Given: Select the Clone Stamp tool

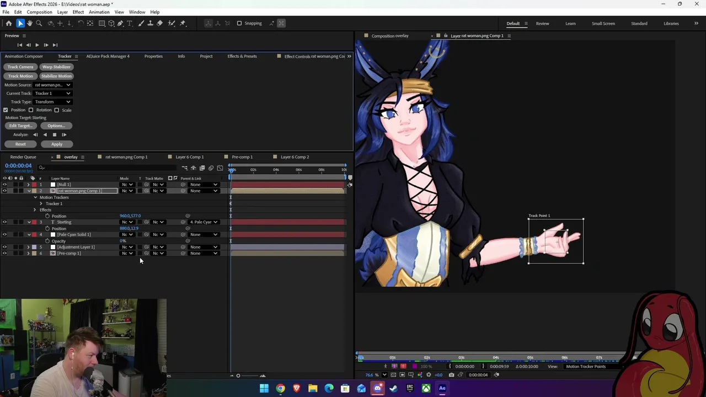Looking at the screenshot, I should click(150, 23).
